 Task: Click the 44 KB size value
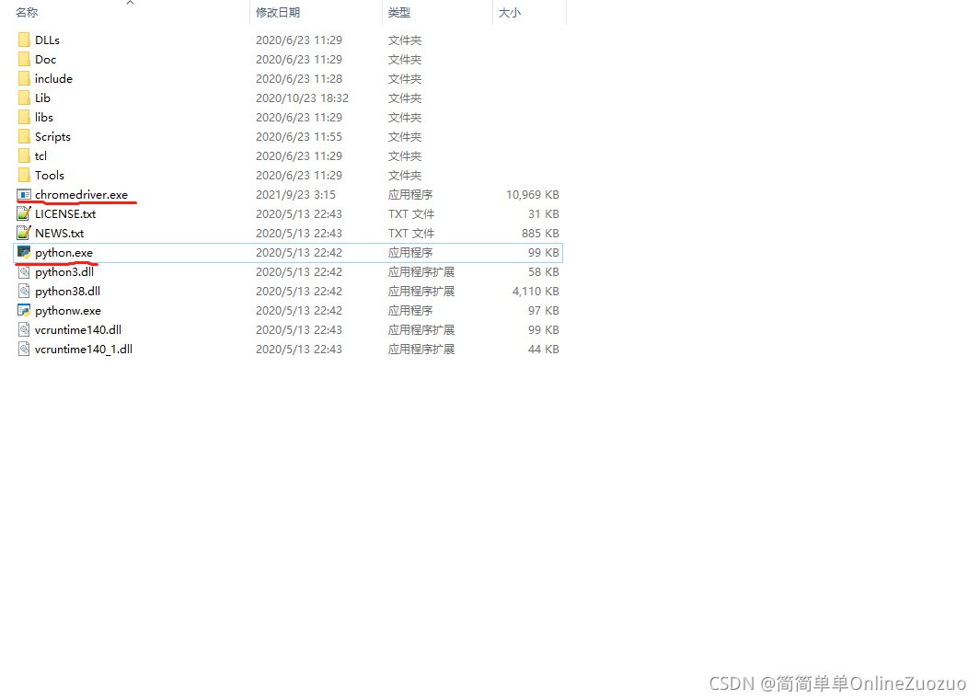544,350
